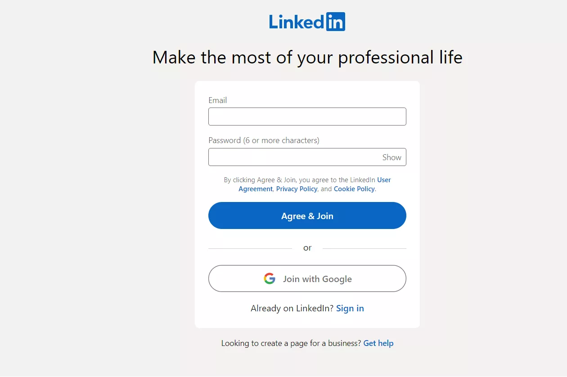Viewport: 567px width, 377px height.
Task: Click the Password (6 or more characters) label
Action: (264, 140)
